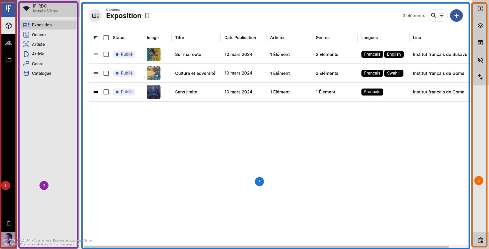The image size is (489, 249).
Task: Open the file library folder icon
Action: (x=9, y=60)
